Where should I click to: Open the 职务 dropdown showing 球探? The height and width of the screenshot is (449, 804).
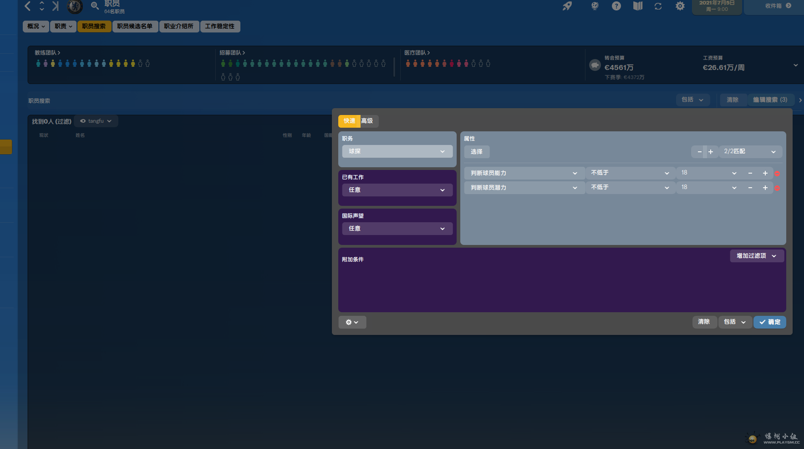[397, 151]
